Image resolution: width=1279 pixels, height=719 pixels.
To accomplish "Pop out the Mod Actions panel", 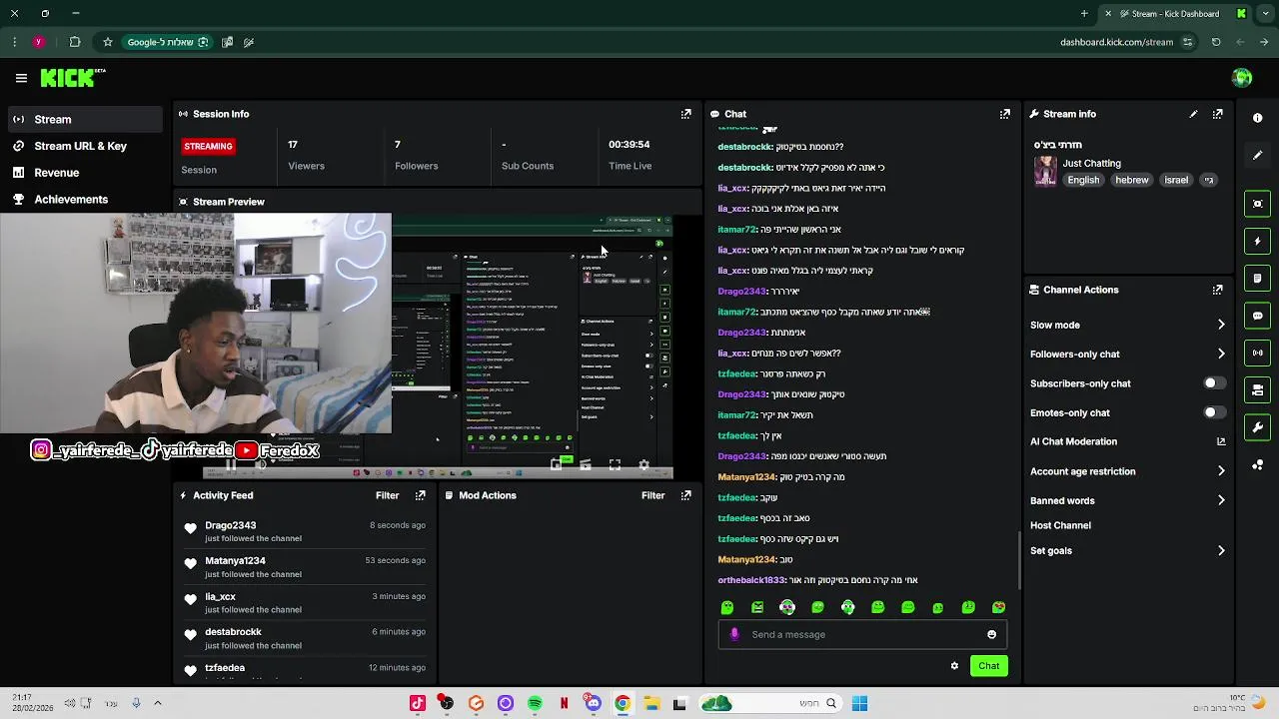I will [685, 495].
